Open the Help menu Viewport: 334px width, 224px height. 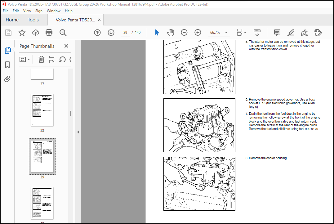coord(69,11)
